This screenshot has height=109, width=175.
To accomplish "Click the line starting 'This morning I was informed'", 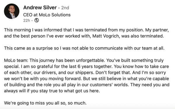I will (x=86, y=30).
